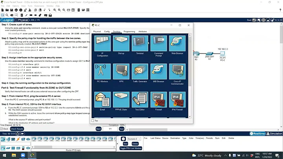Switch to Simulation mode
283x159 pixels.
click(274, 134)
